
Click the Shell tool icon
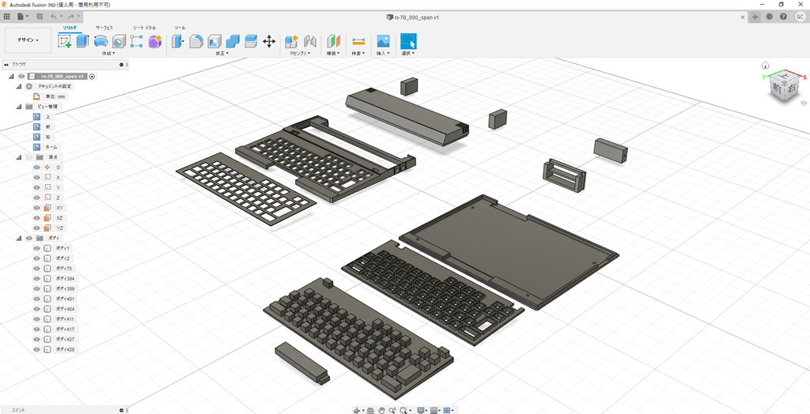point(214,41)
